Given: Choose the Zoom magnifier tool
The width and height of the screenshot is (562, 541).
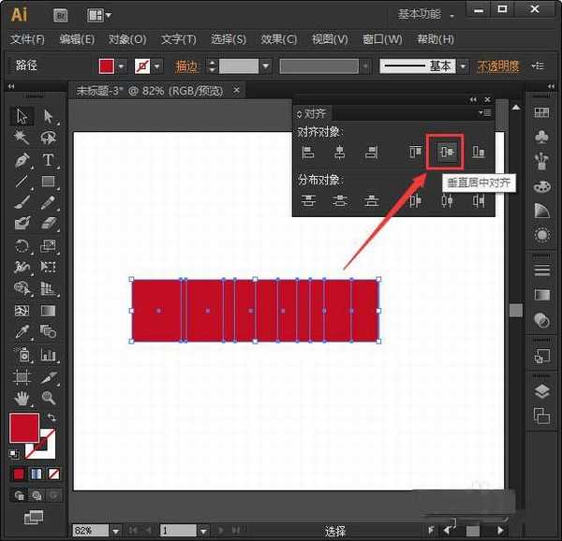Looking at the screenshot, I should pos(48,399).
